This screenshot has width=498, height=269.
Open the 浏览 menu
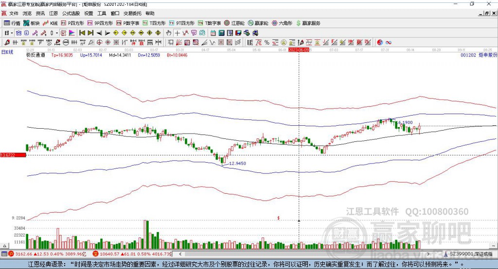pyautogui.click(x=27, y=13)
